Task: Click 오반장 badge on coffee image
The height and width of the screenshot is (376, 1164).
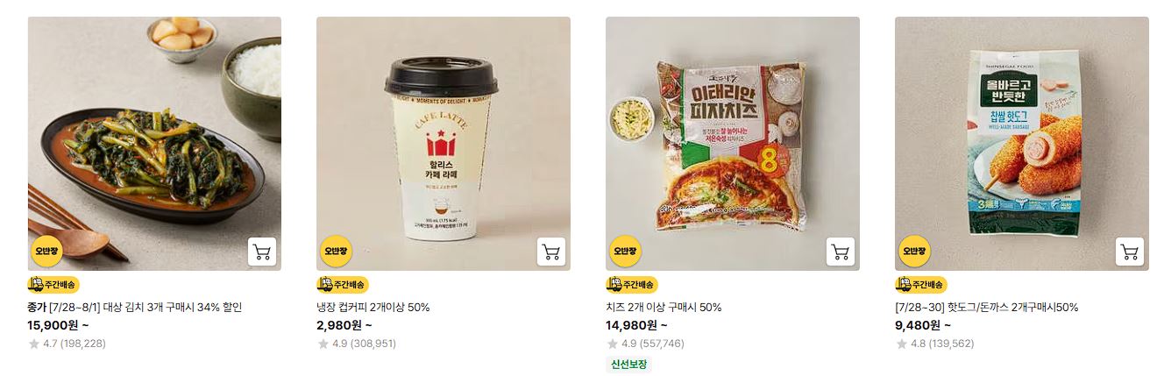Action: tap(336, 252)
